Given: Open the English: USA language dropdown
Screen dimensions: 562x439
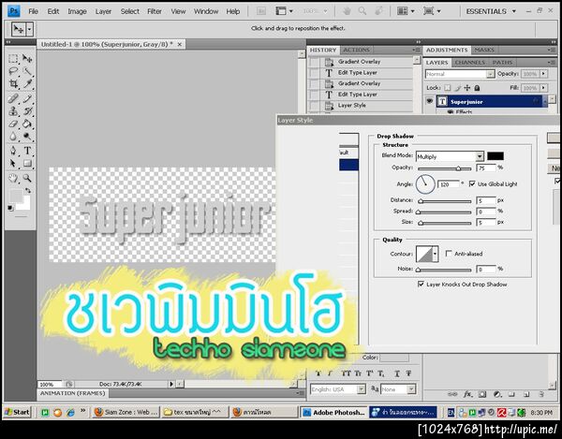Looking at the screenshot, I should (362, 388).
